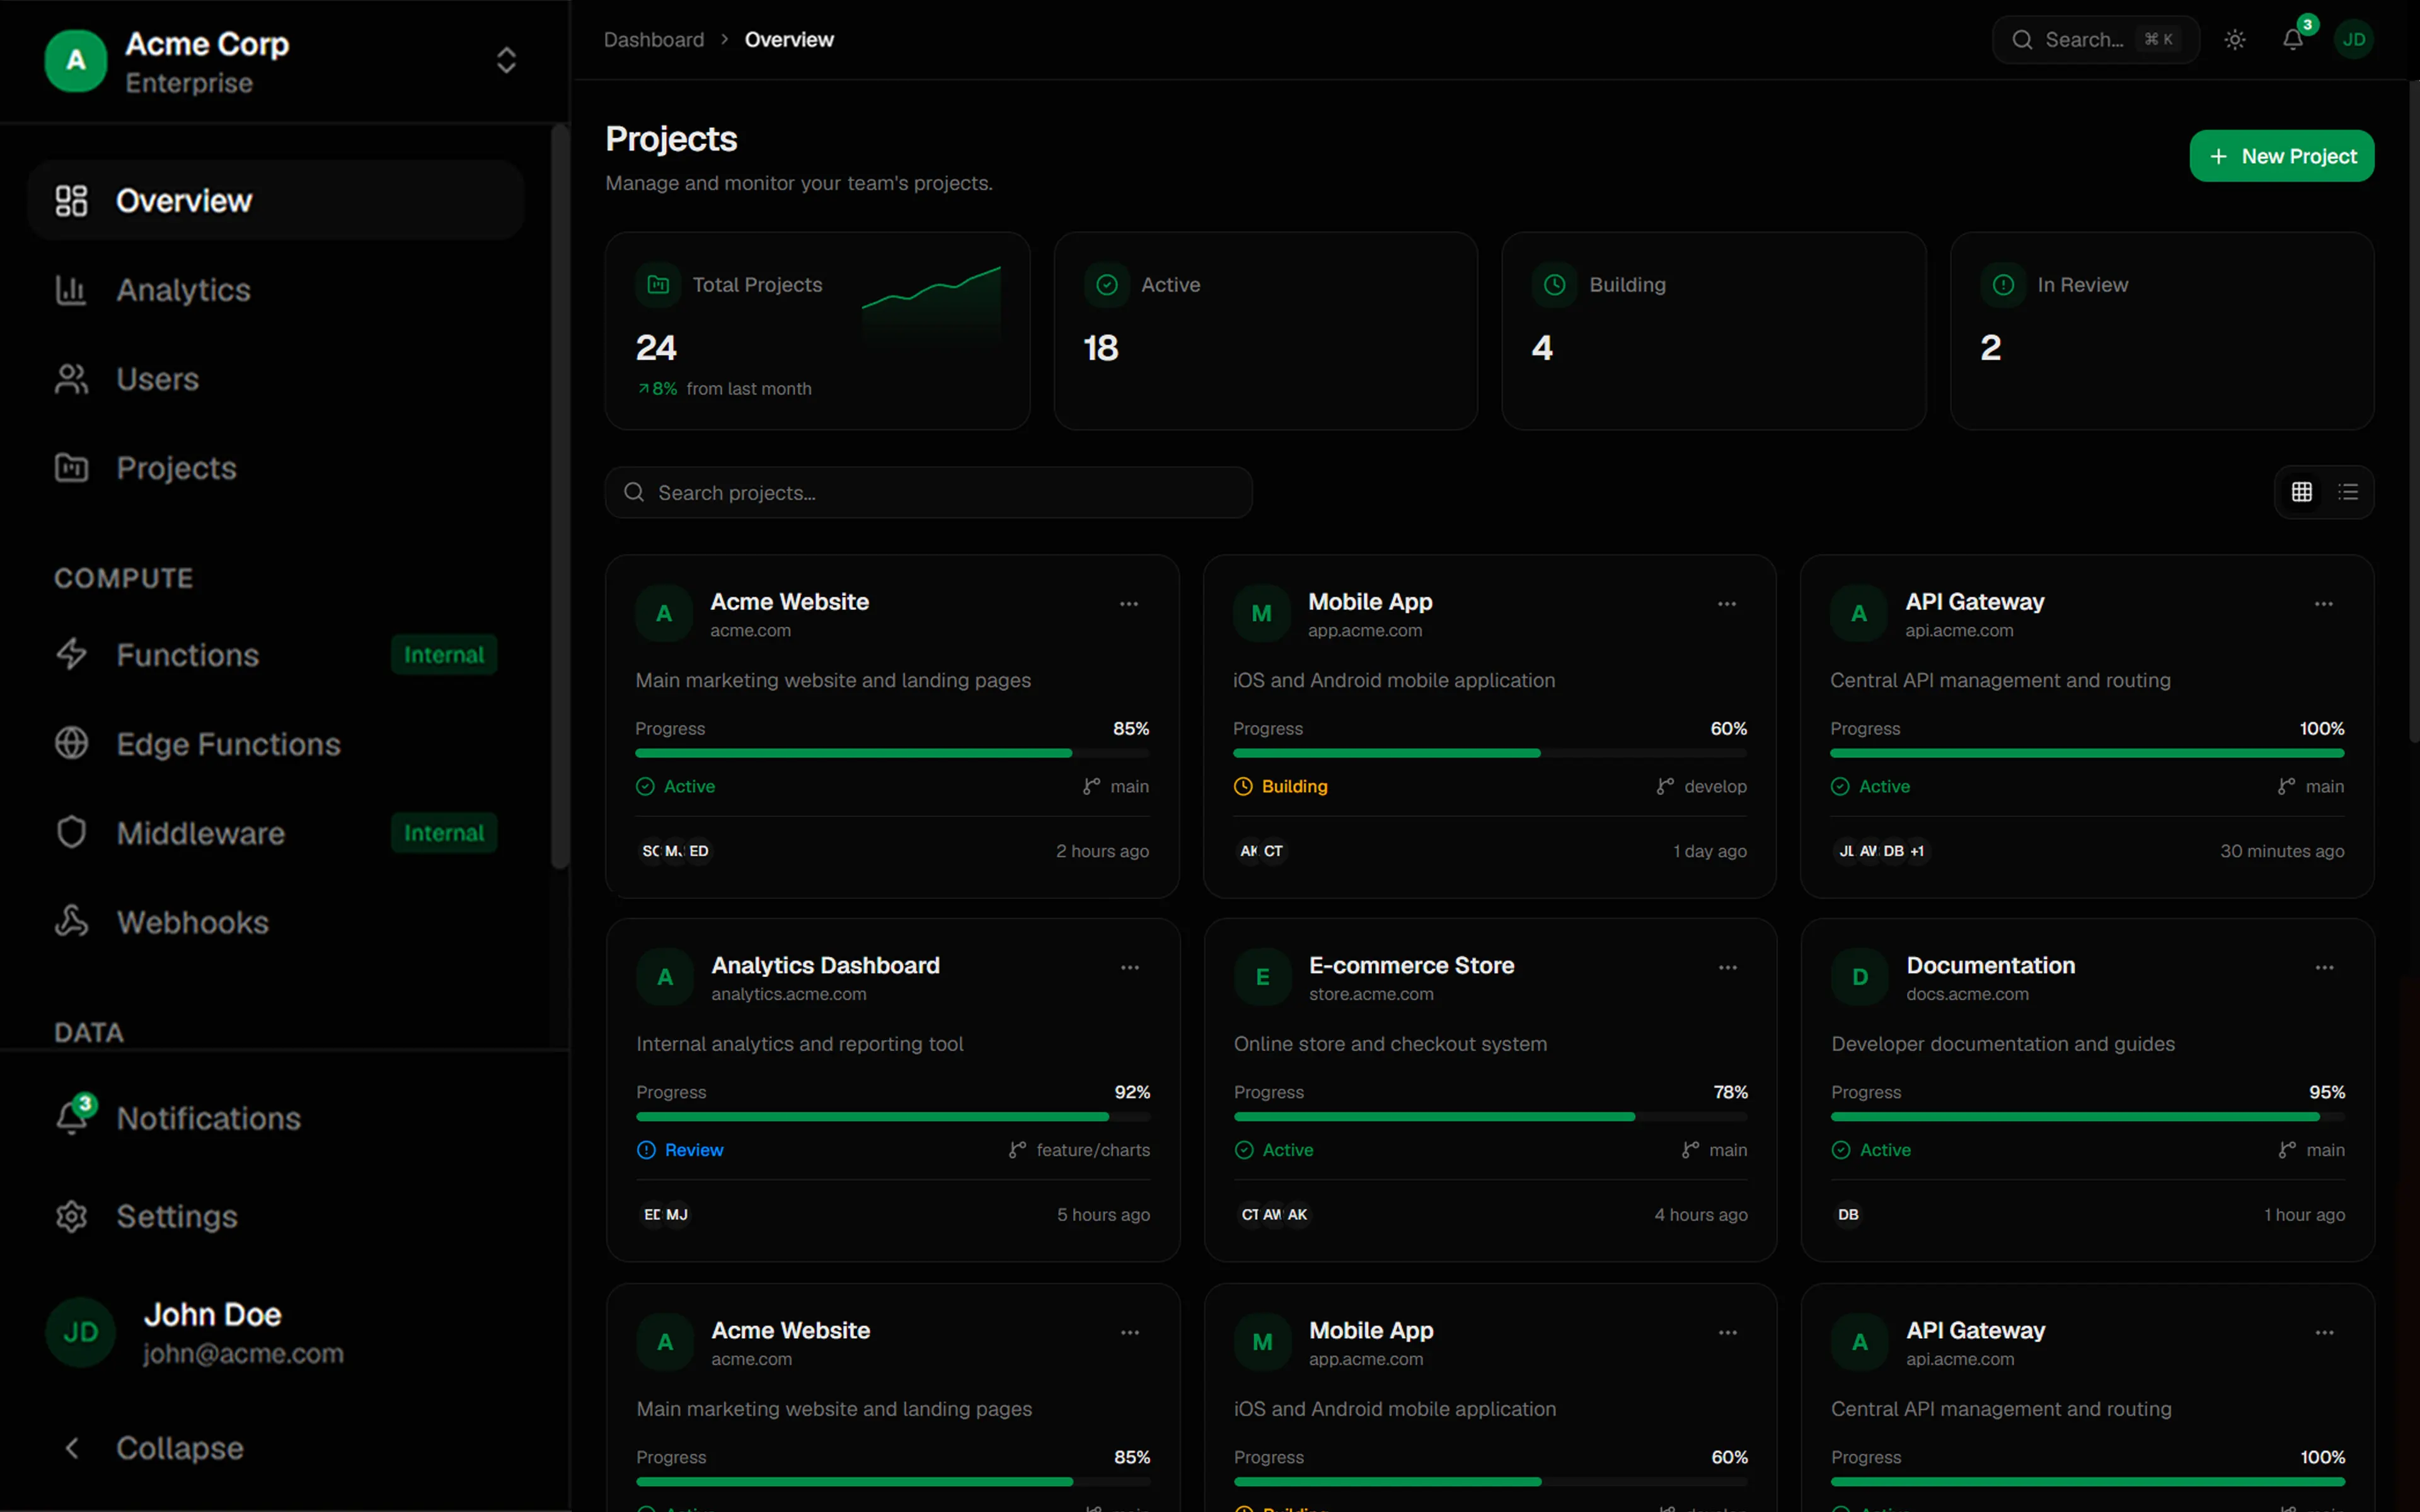Click the clock icon on the Building stat card
This screenshot has height=1512, width=2420.
(x=1555, y=285)
